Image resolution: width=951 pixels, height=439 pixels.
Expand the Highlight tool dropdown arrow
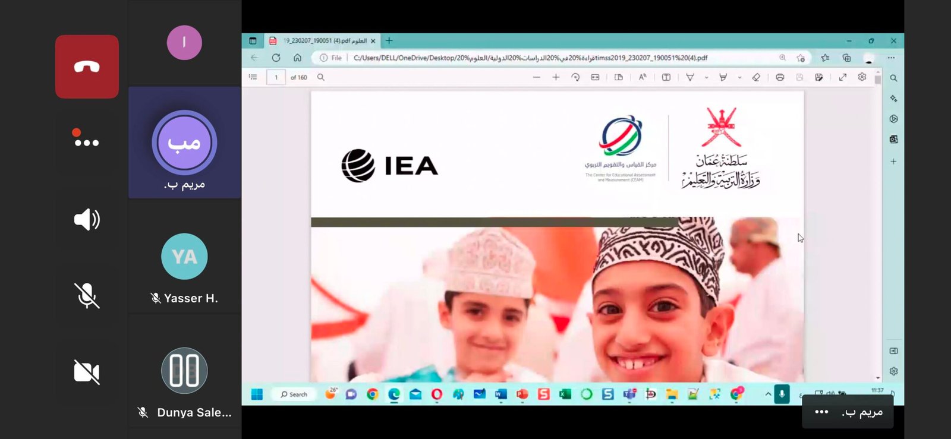pos(739,77)
